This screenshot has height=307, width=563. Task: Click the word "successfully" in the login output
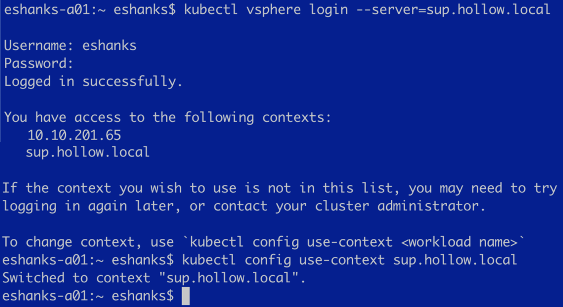click(x=132, y=81)
